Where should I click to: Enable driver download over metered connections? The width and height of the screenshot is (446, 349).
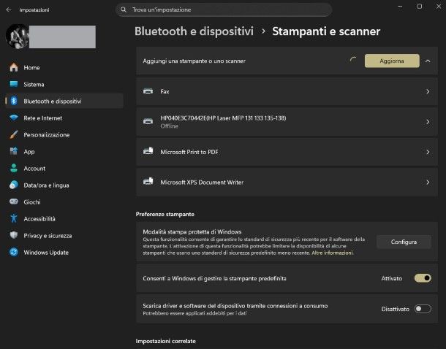tap(422, 309)
